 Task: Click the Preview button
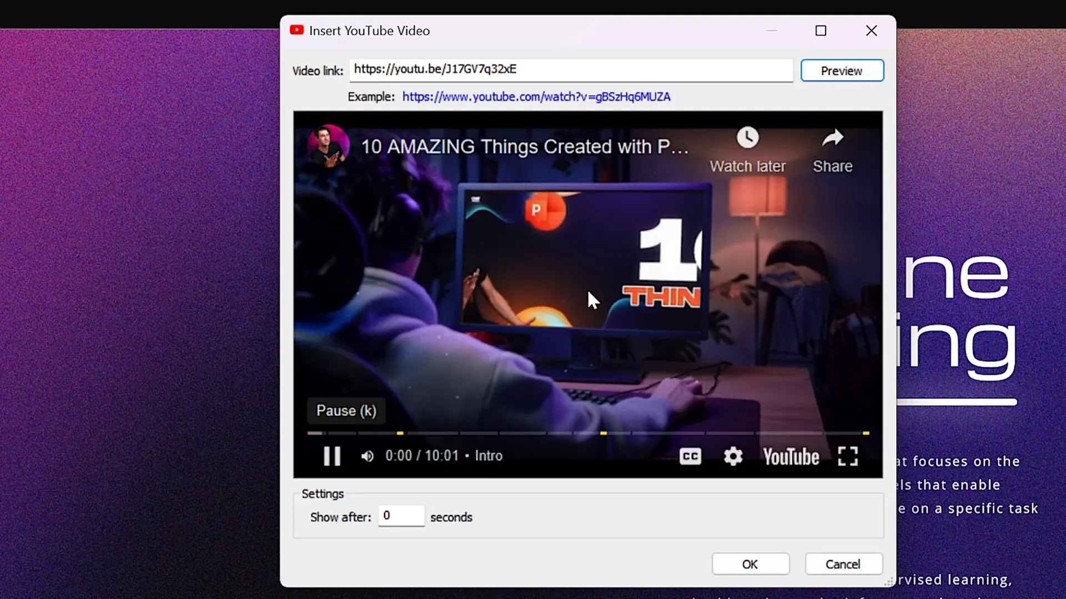pyautogui.click(x=842, y=70)
